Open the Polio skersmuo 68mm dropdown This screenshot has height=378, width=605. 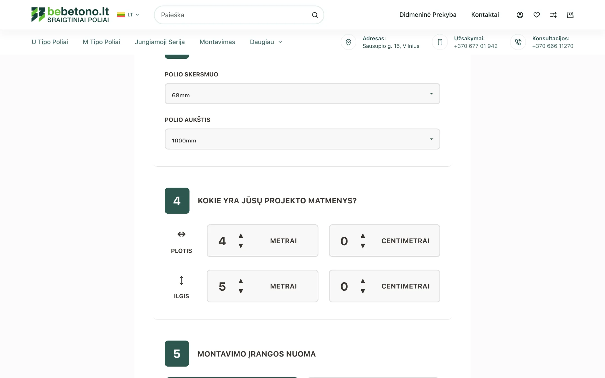tap(302, 94)
